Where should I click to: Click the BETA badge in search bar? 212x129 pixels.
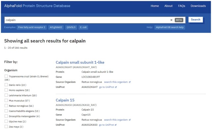179,20
